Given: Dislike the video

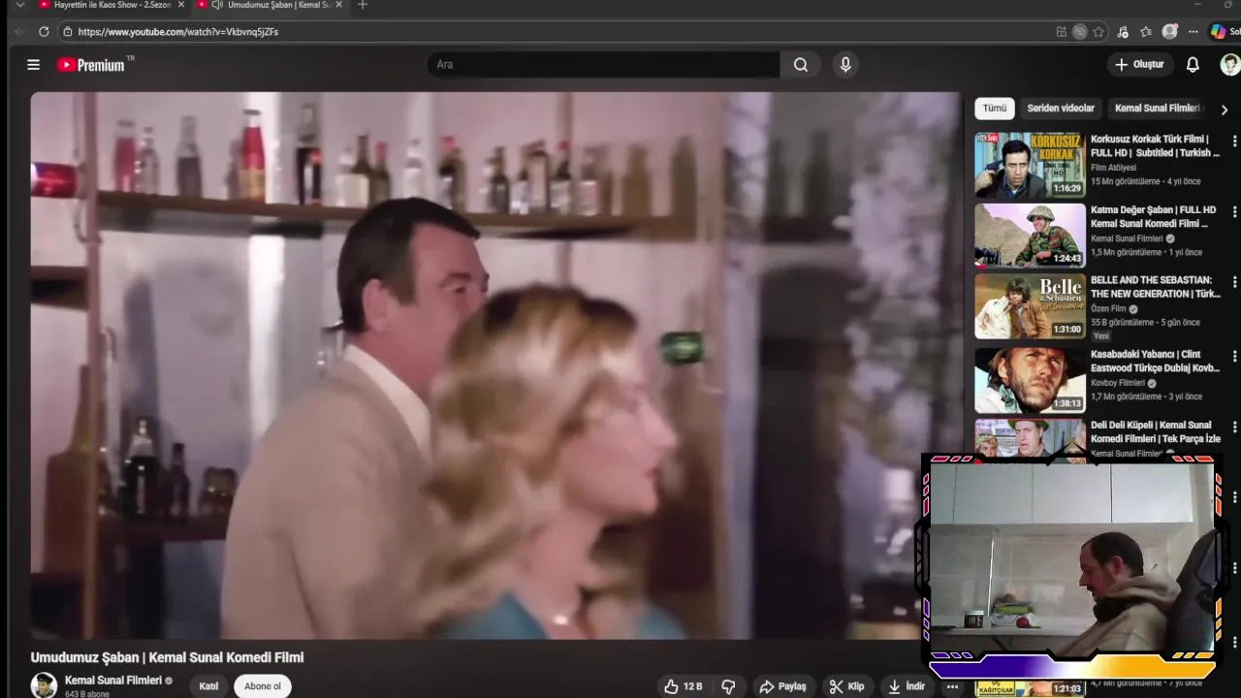Looking at the screenshot, I should 728,686.
